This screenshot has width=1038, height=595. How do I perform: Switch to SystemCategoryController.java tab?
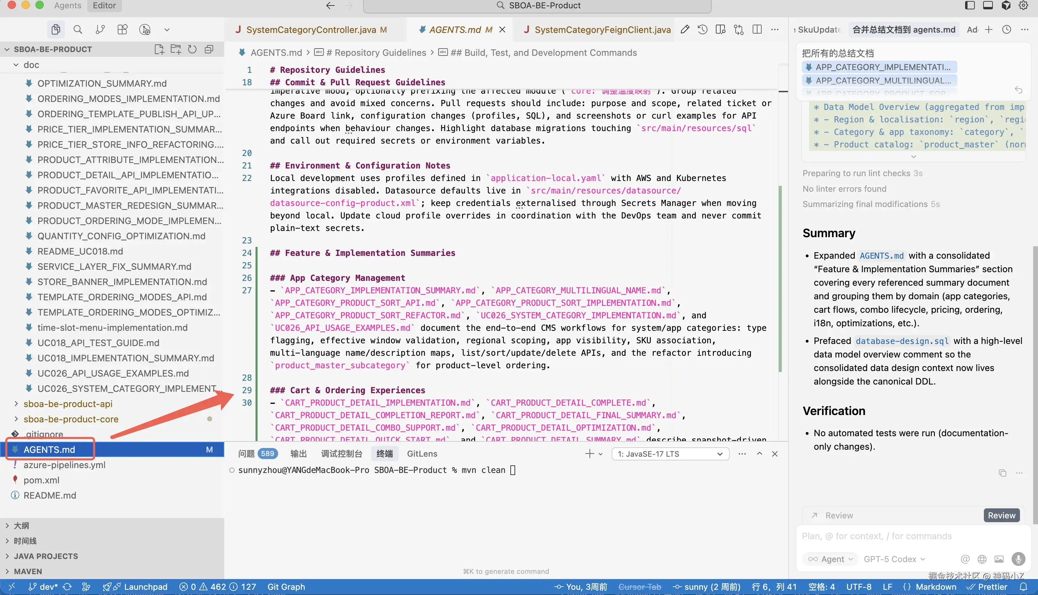(311, 29)
